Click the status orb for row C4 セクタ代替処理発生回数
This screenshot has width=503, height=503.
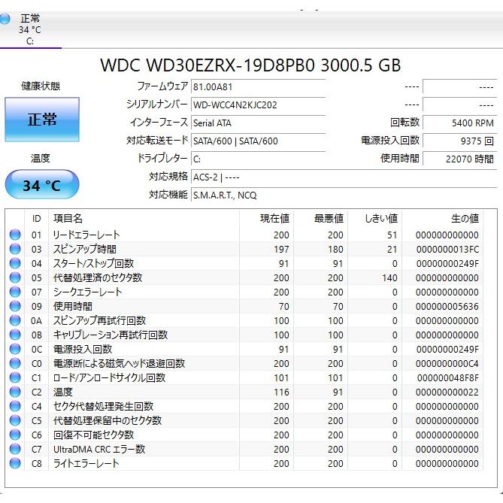[x=15, y=406]
